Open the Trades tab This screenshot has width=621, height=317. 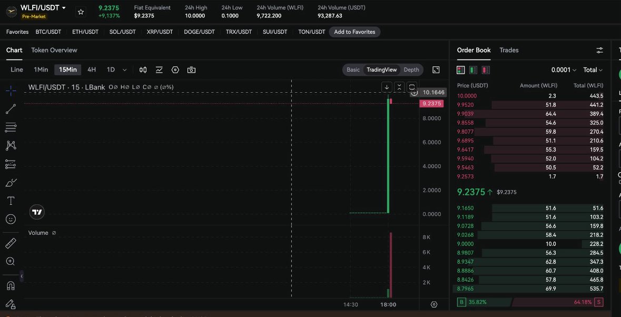tap(509, 50)
